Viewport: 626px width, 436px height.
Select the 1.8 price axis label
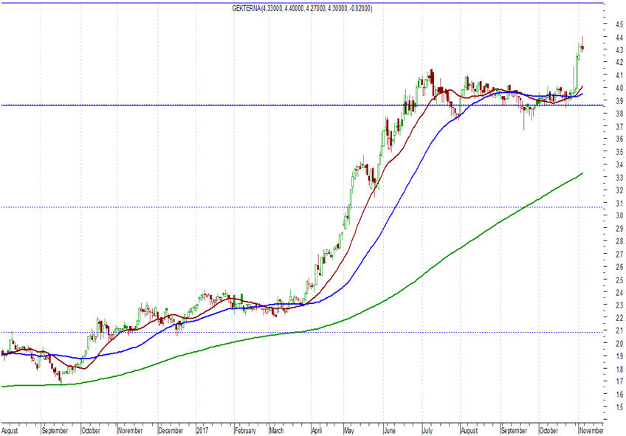pos(619,369)
